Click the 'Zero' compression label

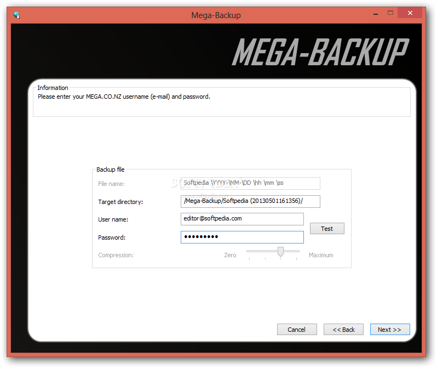(230, 255)
